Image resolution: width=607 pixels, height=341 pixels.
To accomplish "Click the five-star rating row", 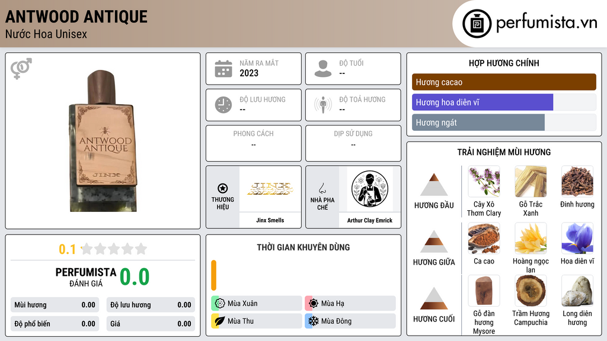I will (x=114, y=249).
